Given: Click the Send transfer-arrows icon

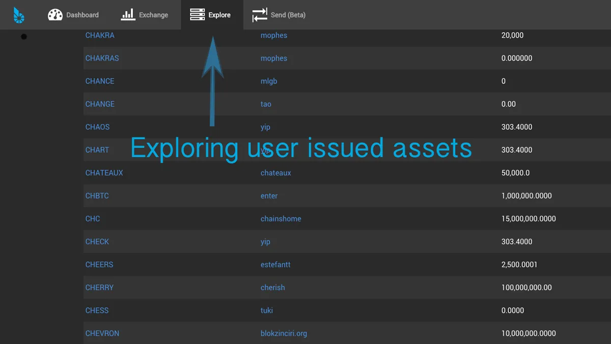Looking at the screenshot, I should coord(260,15).
